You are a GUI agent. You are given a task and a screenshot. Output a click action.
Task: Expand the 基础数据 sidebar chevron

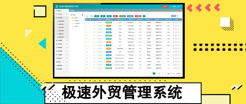point(67,65)
